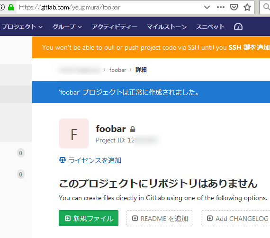Save page to Pocket icon
270x238 pixels.
pyautogui.click(x=234, y=7)
